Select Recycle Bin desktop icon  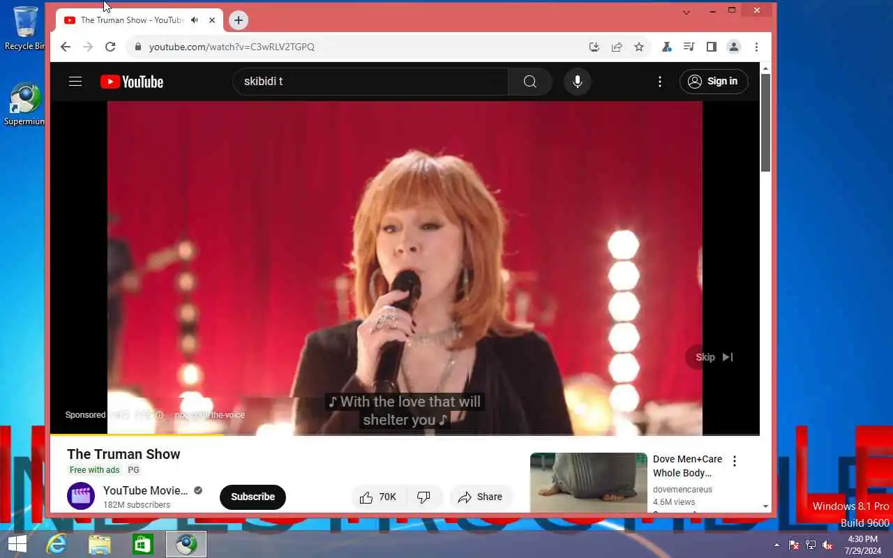25,28
